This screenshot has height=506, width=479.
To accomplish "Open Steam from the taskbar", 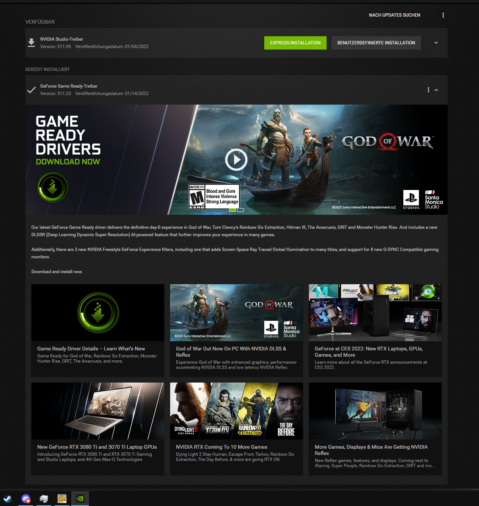I will click(7, 499).
